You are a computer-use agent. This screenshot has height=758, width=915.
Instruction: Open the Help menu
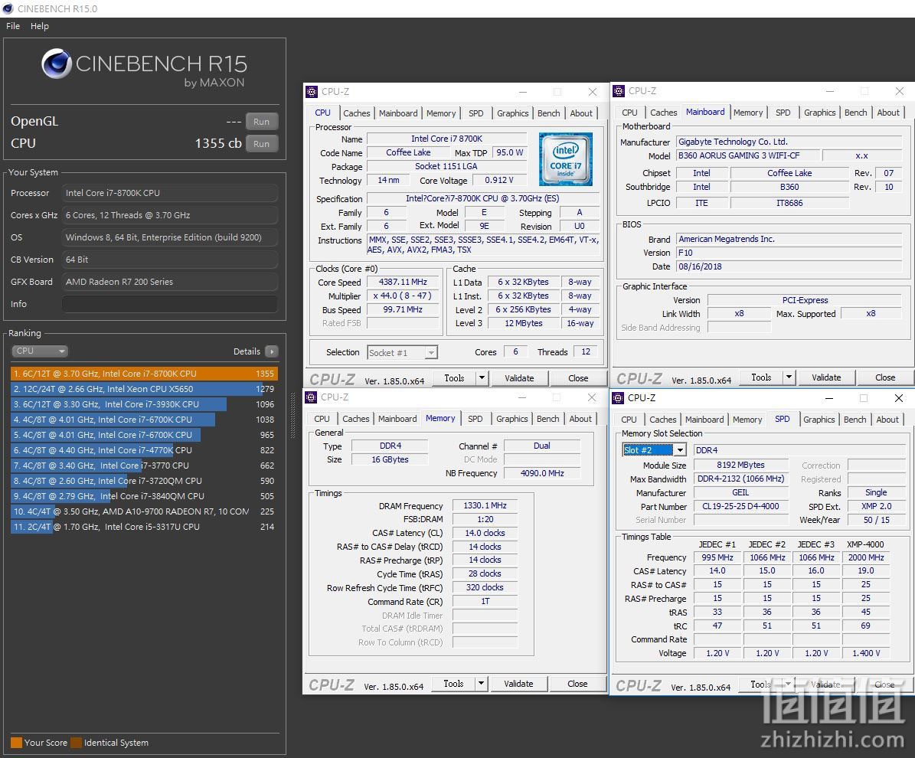pos(40,26)
